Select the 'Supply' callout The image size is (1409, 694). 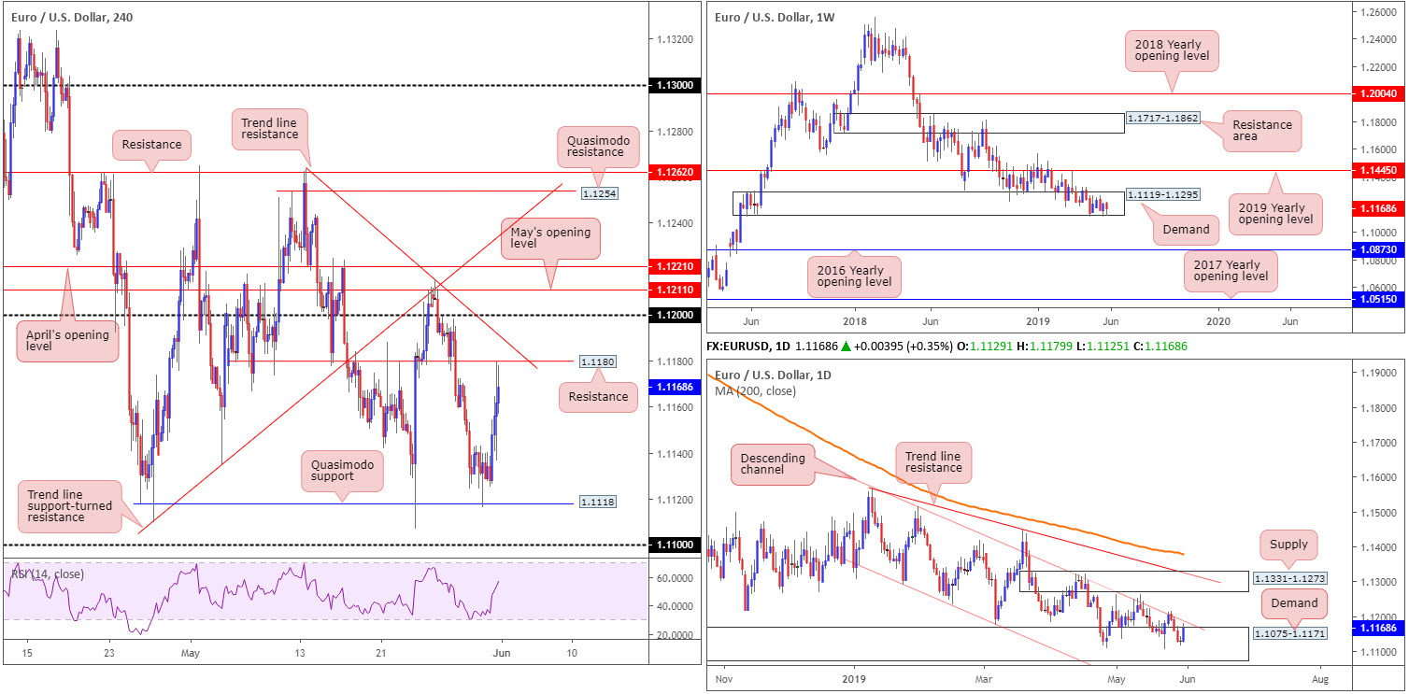[1289, 543]
